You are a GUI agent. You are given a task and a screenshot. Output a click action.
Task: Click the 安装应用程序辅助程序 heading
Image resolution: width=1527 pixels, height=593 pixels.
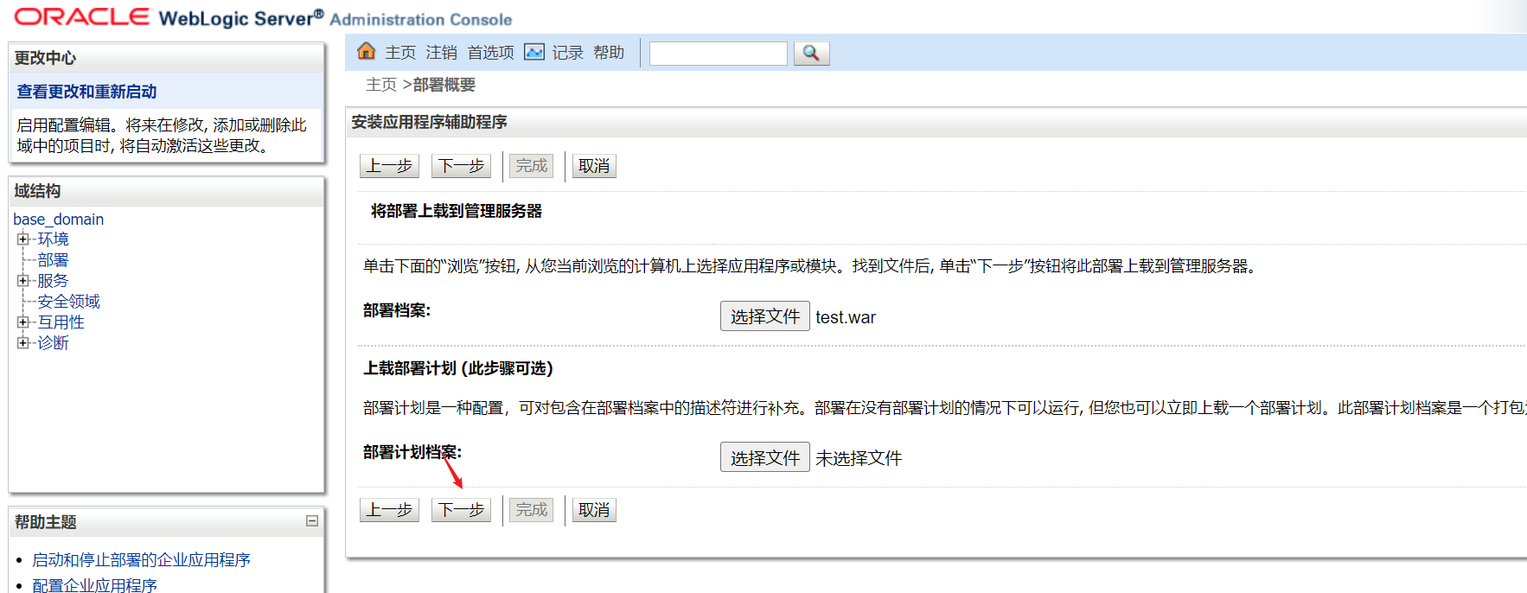[x=429, y=122]
